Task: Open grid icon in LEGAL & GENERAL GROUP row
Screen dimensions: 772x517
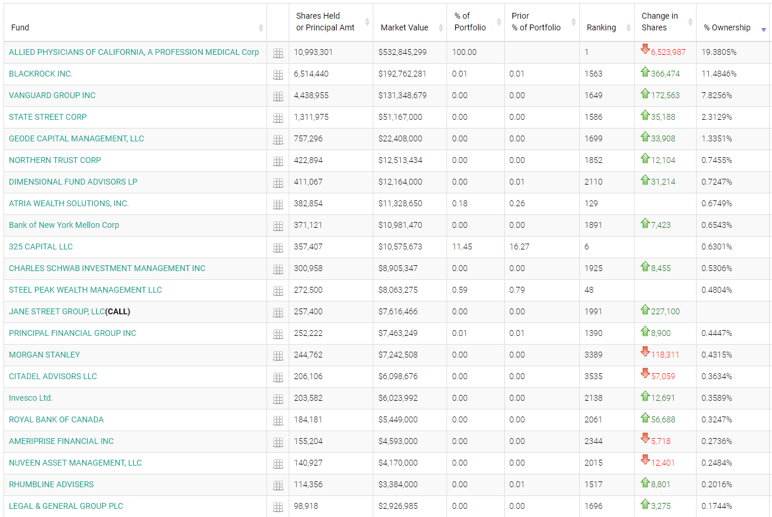Action: [x=278, y=507]
